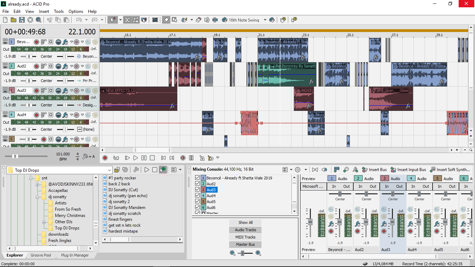Toggle Auto Preview icon in Explorer toolbar

pos(163,170)
